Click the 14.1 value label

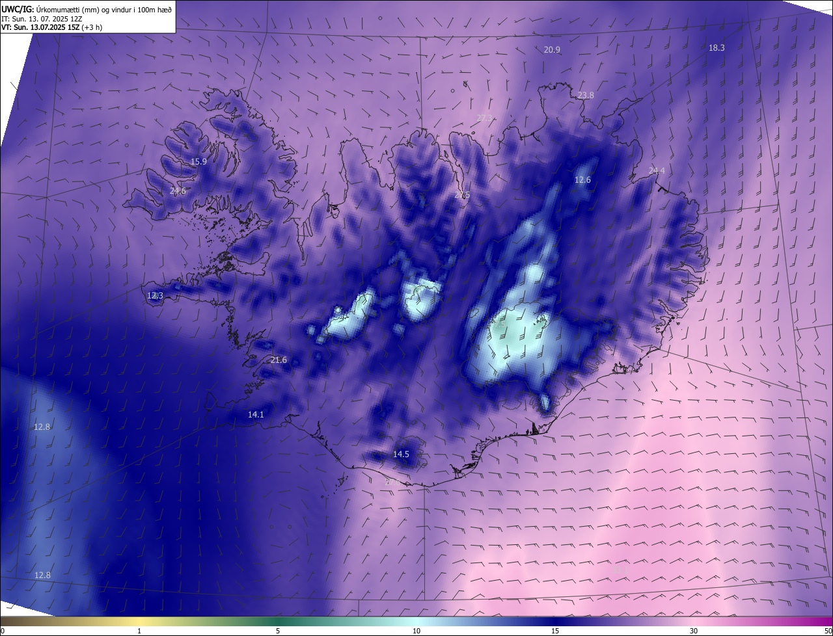coord(256,415)
